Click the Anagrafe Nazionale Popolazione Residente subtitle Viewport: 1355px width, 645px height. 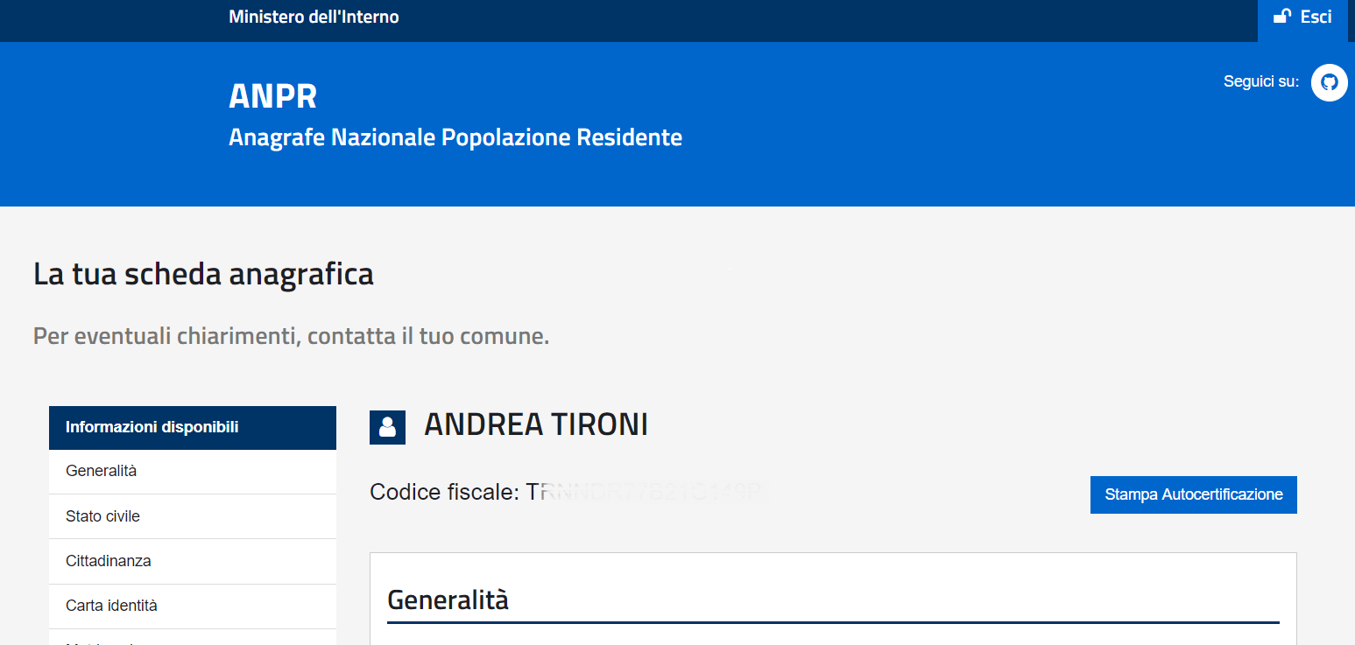pos(455,137)
